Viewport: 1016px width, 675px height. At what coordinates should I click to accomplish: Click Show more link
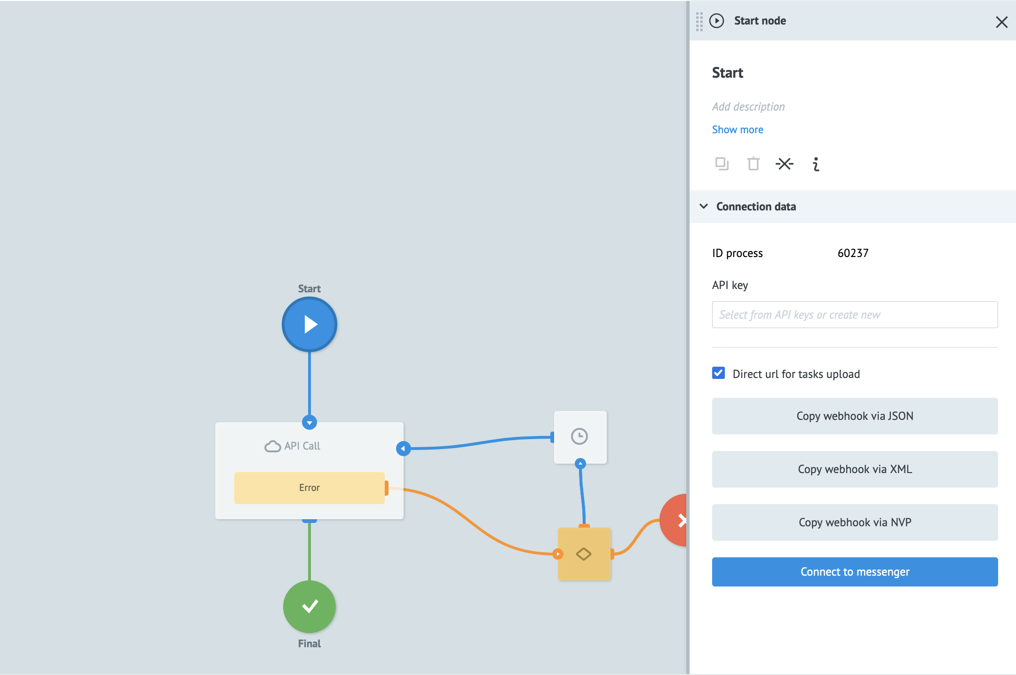point(737,129)
